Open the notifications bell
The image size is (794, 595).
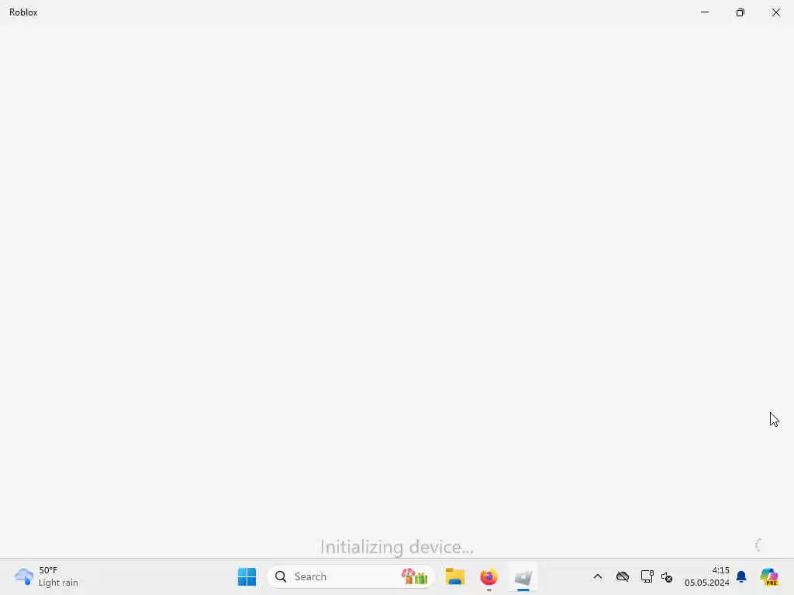(741, 576)
